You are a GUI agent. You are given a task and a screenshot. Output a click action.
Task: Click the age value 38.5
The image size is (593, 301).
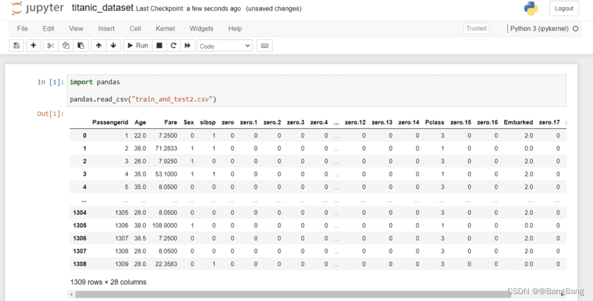(x=140, y=238)
